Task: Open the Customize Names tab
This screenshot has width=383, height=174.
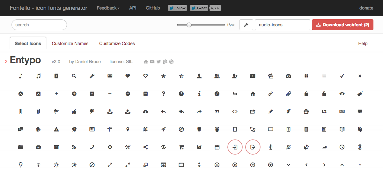Action: click(x=70, y=43)
